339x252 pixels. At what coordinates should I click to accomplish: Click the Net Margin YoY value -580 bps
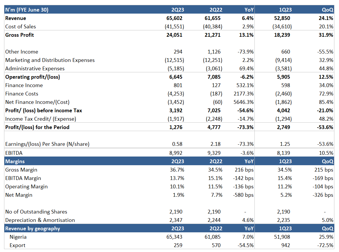coord(243,195)
